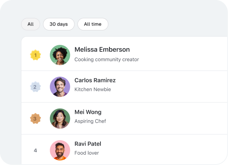Open Carlos Ramirez's profile name link
This screenshot has height=165, width=228.
95,80
